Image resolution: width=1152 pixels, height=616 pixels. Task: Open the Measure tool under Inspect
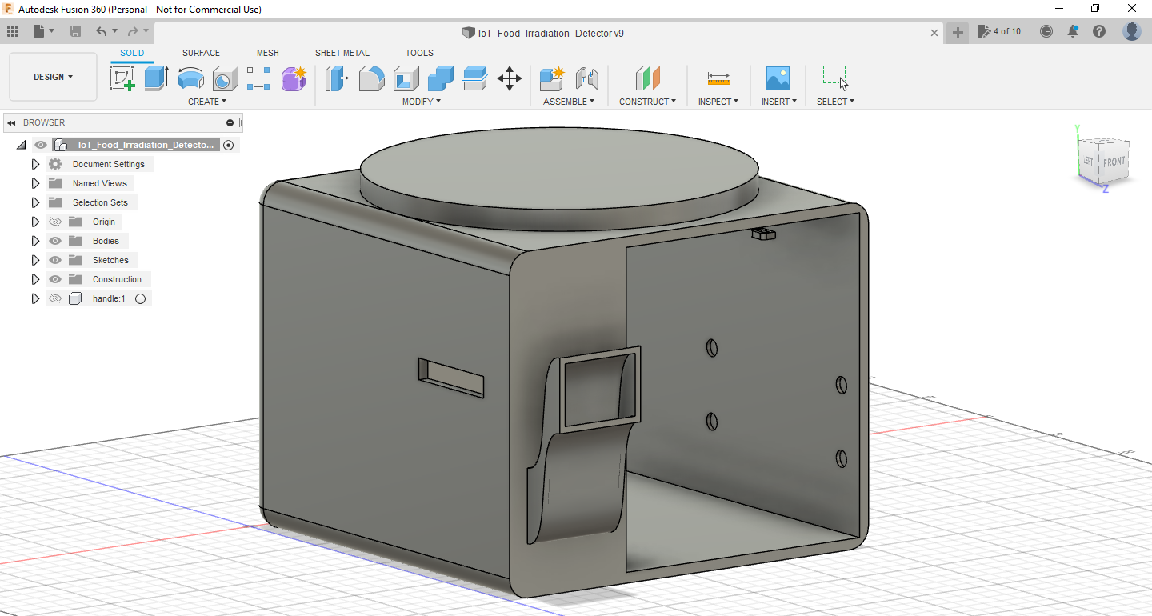click(x=718, y=78)
